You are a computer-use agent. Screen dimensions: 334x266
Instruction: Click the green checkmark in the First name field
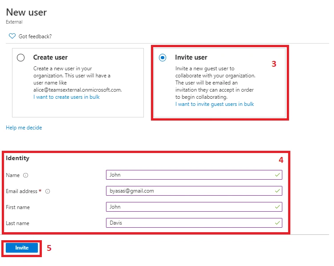(277, 207)
